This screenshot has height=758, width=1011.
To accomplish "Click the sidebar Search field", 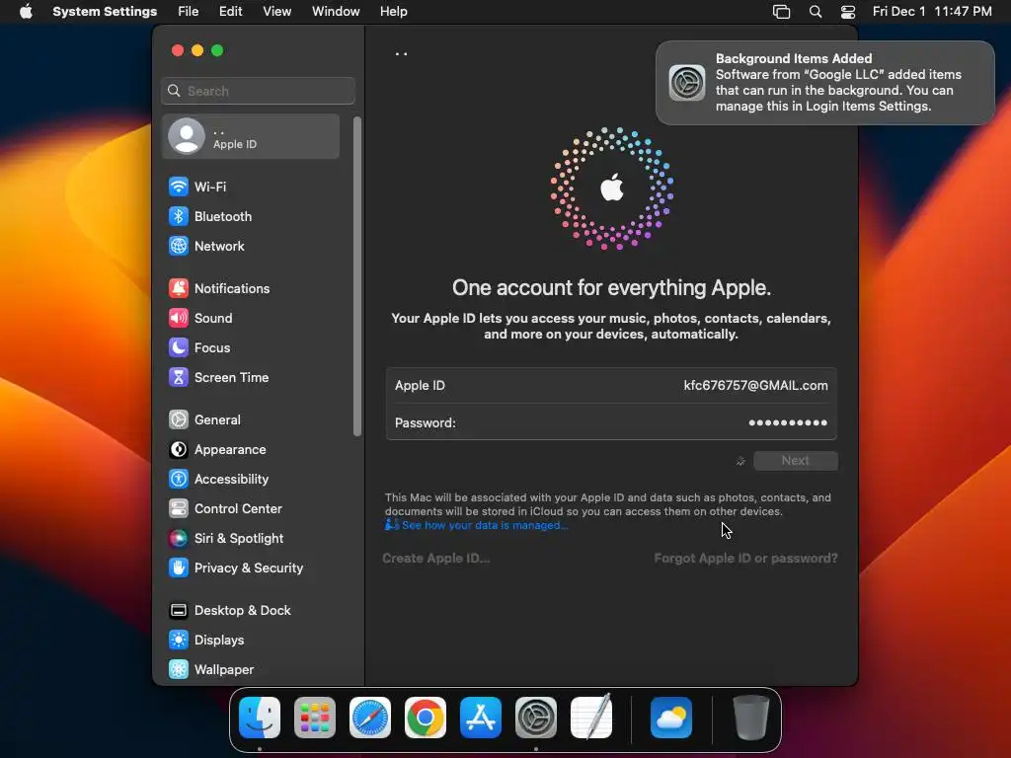I will click(x=258, y=91).
